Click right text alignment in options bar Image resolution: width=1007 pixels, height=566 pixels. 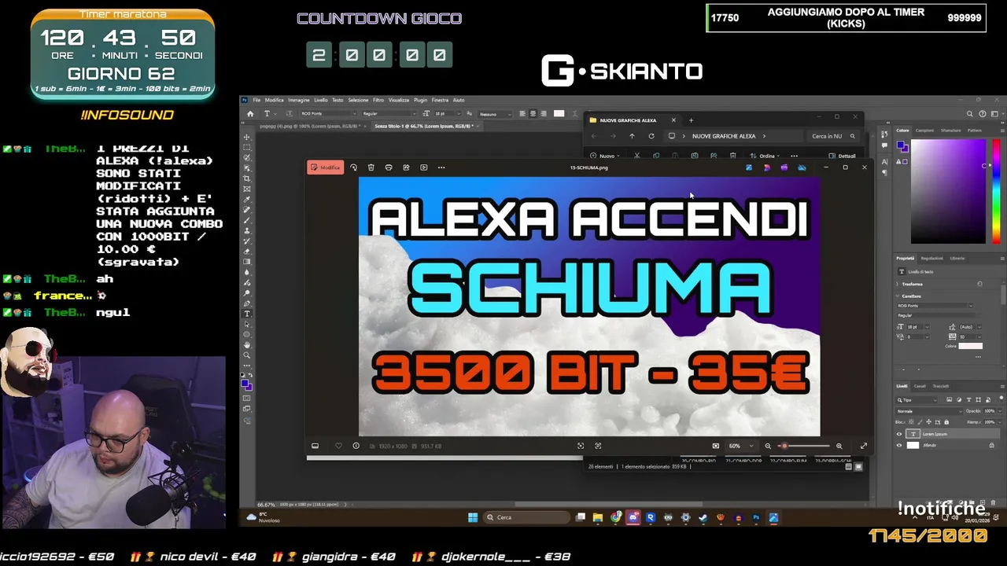(543, 113)
